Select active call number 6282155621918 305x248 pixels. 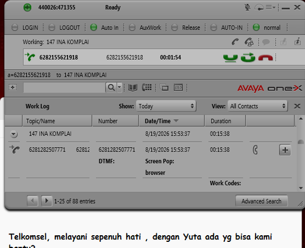click(59, 57)
